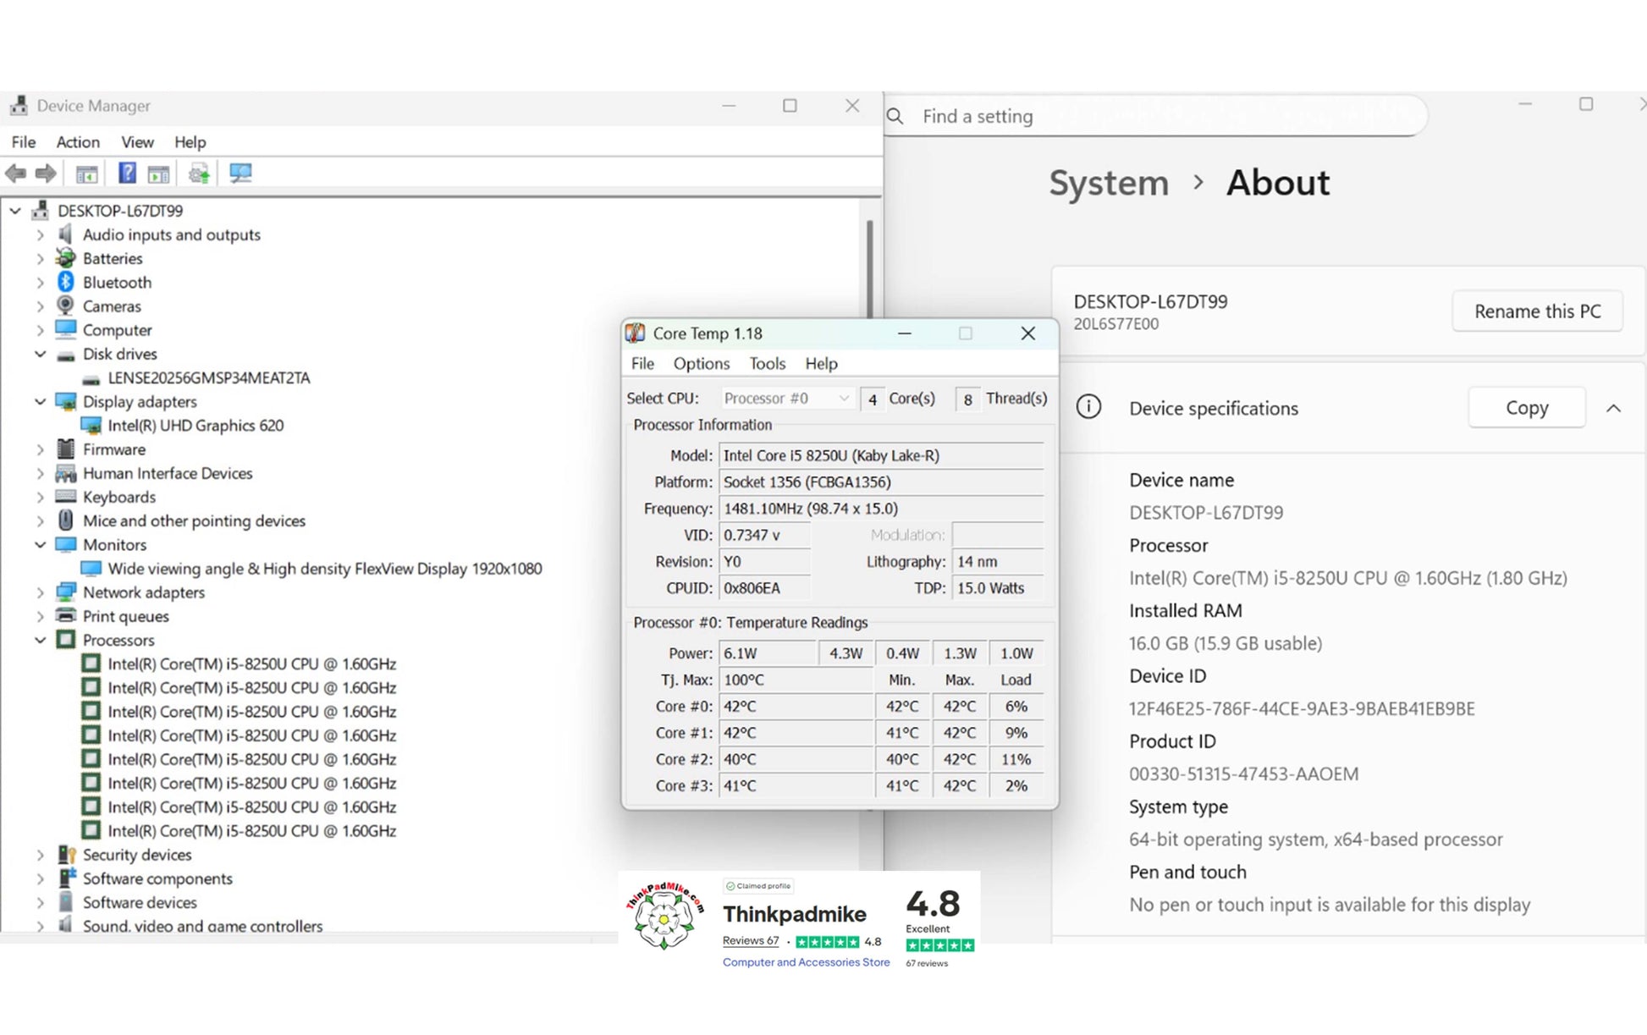The image size is (1647, 1035).
Task: Click the System breadcrumb link
Action: [x=1108, y=184]
